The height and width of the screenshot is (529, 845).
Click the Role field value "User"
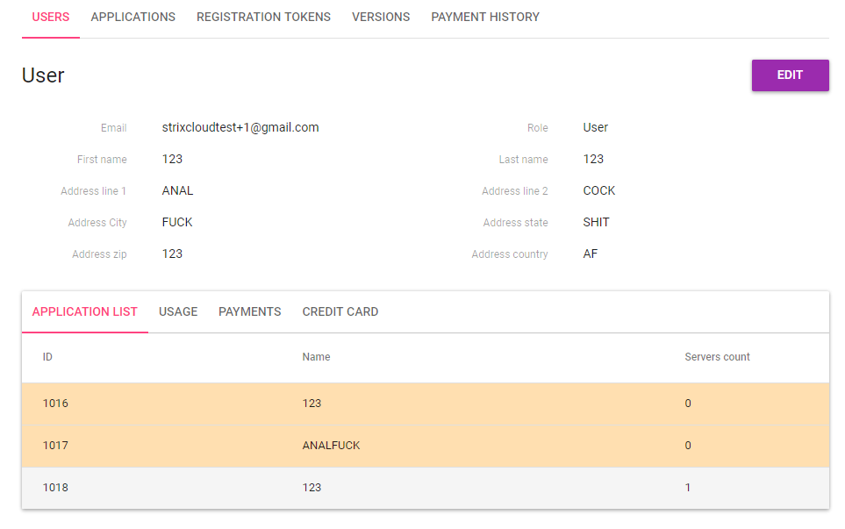[x=595, y=128]
